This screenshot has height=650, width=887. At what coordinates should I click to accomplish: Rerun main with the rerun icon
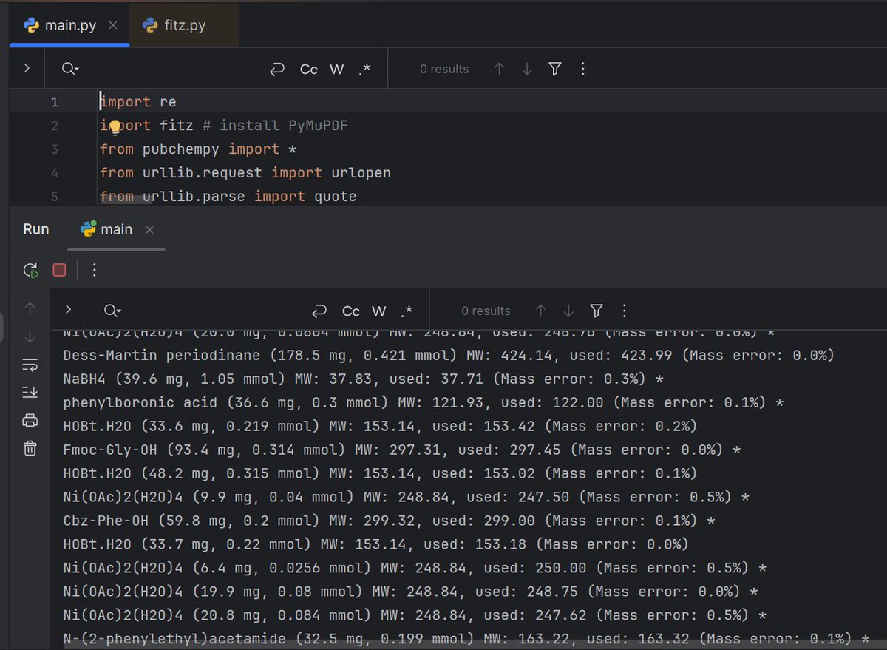pyautogui.click(x=31, y=270)
